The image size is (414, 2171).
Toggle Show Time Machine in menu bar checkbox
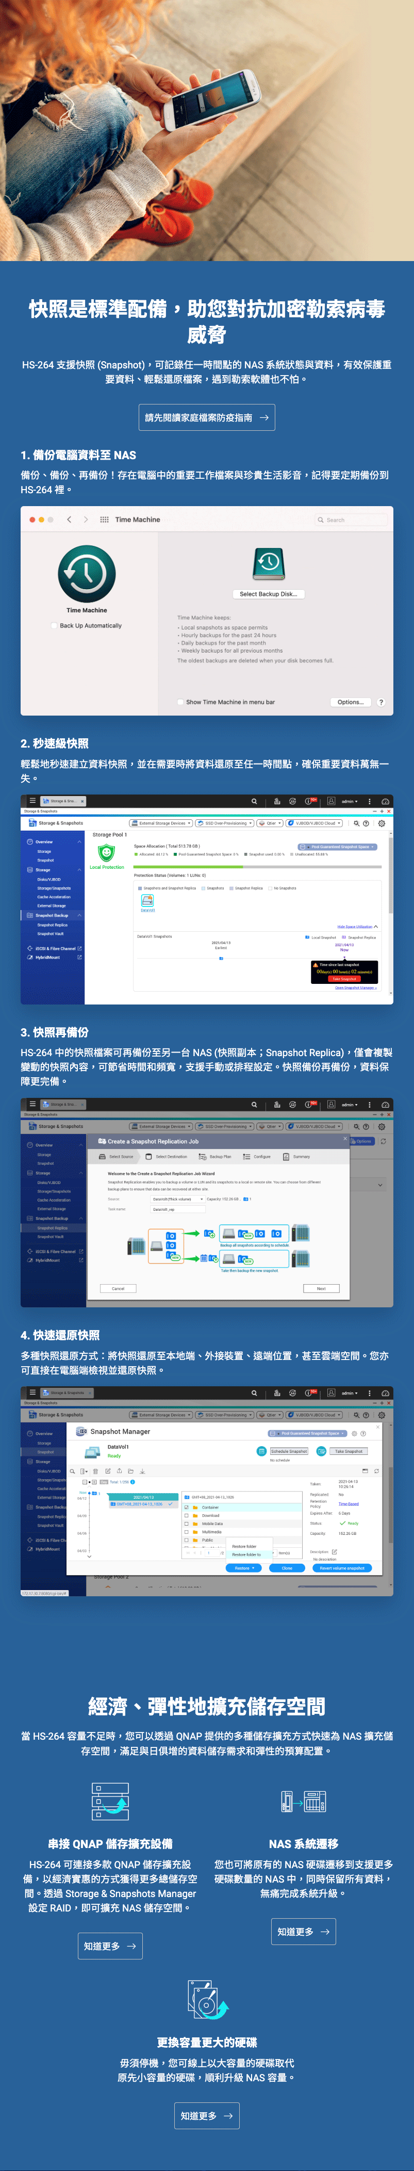coord(180,702)
